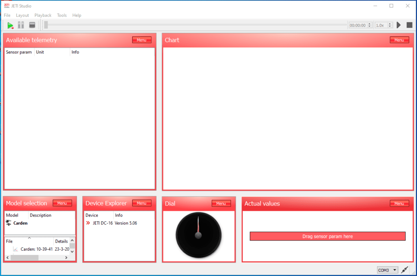The height and width of the screenshot is (276, 417).
Task: Open the Playback menu
Action: (x=43, y=15)
